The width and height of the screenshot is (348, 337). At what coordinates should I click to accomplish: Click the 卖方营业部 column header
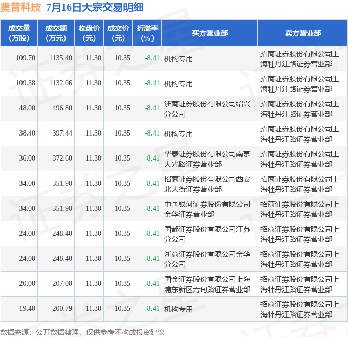303,33
